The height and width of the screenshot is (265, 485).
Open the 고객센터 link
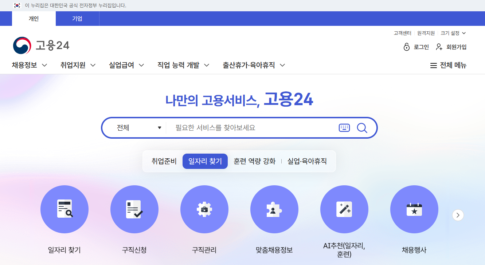[x=402, y=33]
